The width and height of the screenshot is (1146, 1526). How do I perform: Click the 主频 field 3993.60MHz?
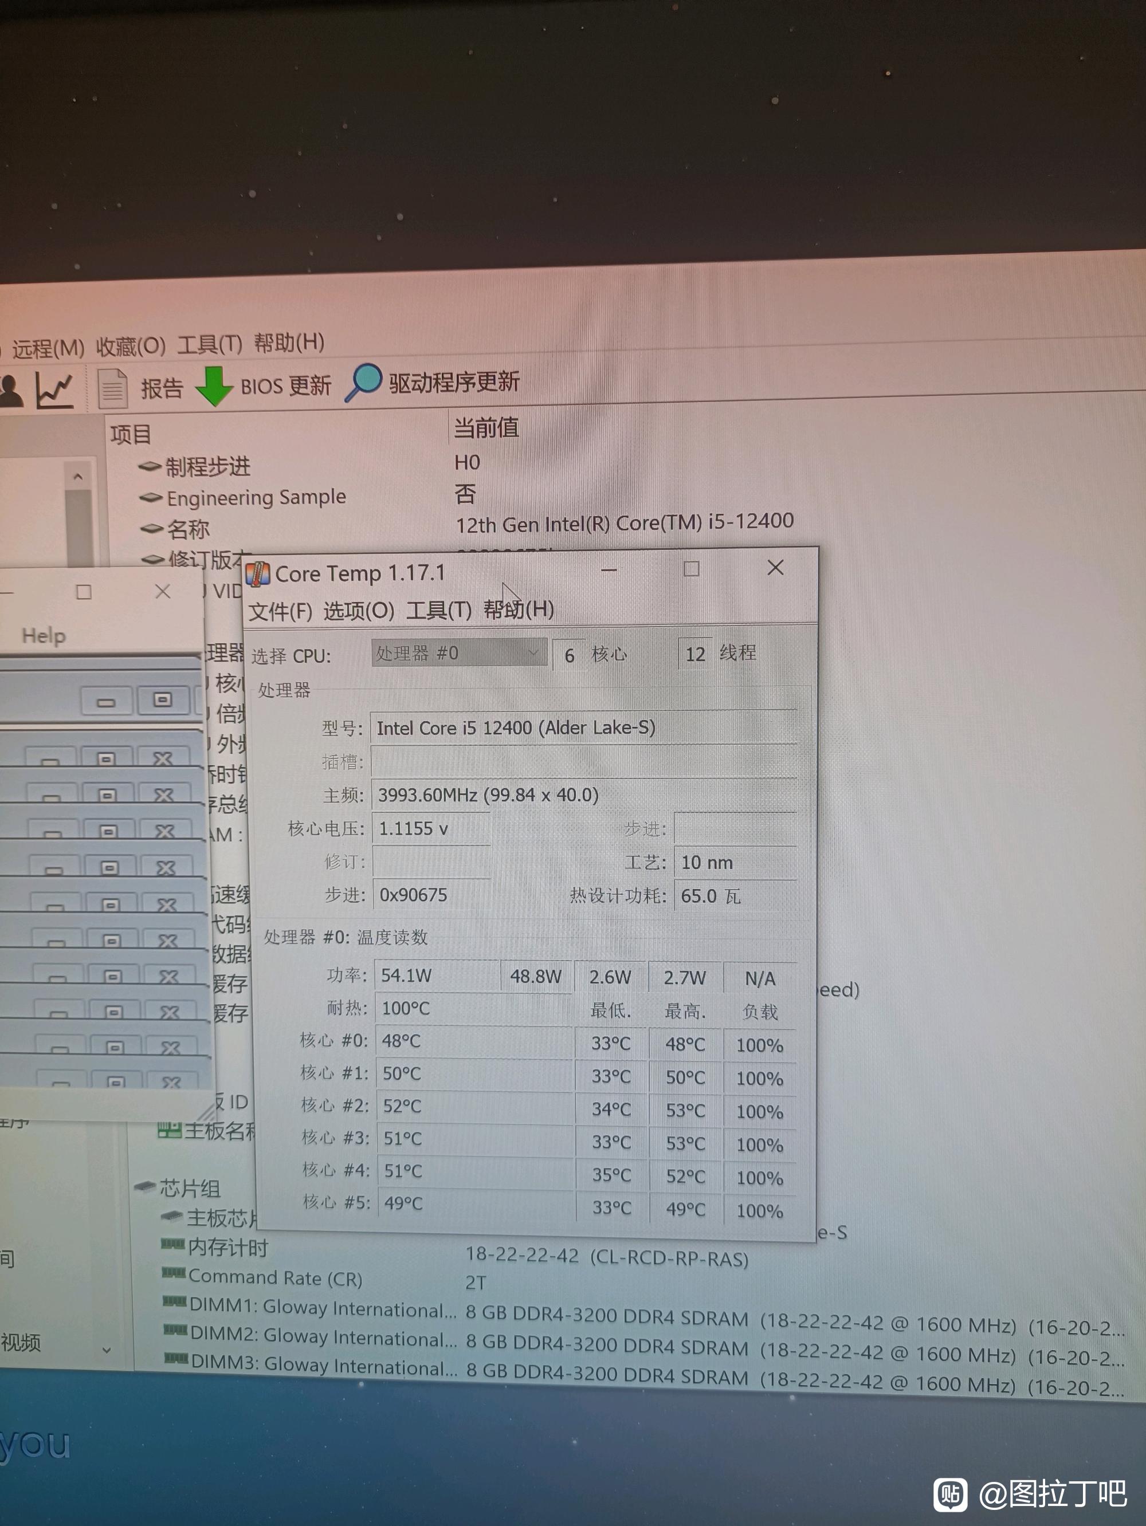584,795
